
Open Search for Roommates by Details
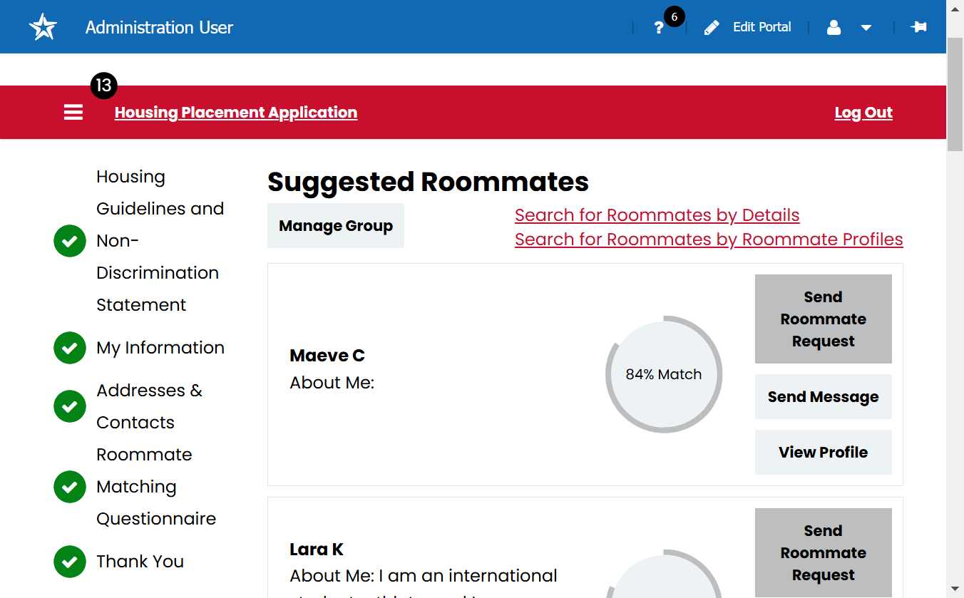(x=657, y=215)
